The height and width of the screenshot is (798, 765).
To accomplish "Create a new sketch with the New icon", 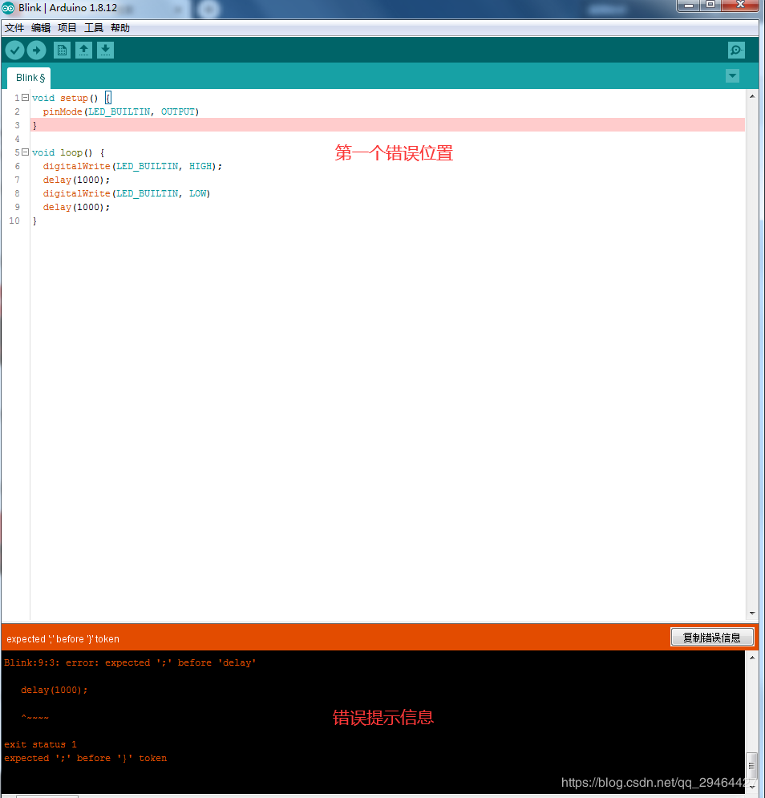I will (x=62, y=49).
